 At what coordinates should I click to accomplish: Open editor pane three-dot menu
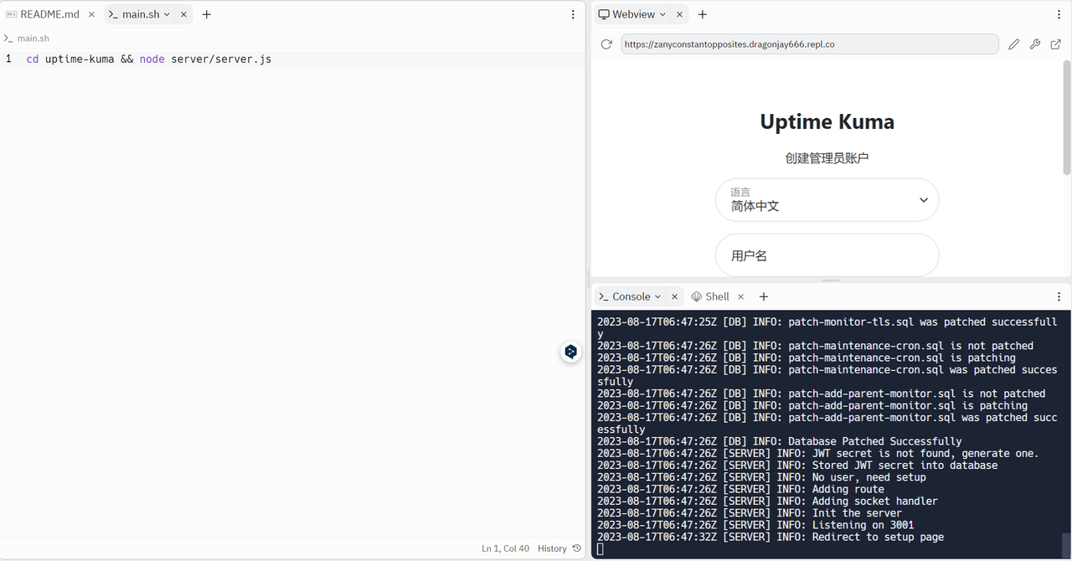573,14
